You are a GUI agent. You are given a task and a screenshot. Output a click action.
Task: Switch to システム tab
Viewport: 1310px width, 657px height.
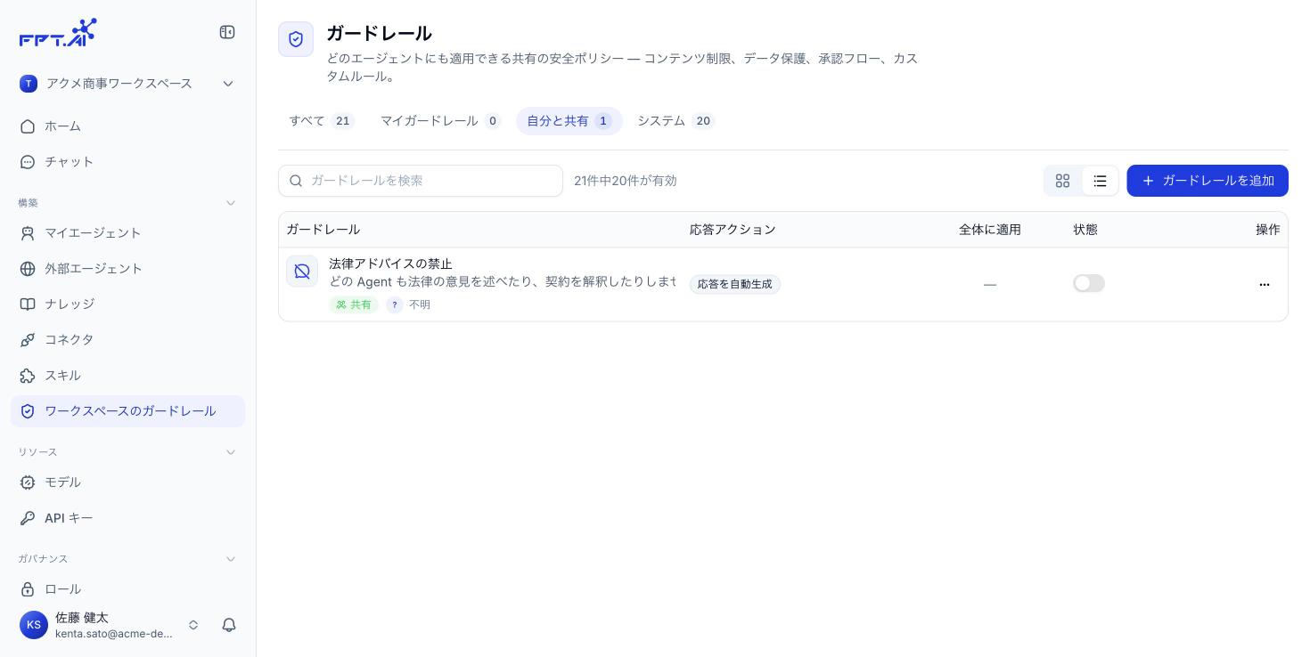tap(676, 121)
